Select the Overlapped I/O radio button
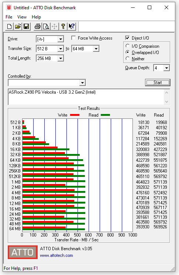 pos(128,52)
